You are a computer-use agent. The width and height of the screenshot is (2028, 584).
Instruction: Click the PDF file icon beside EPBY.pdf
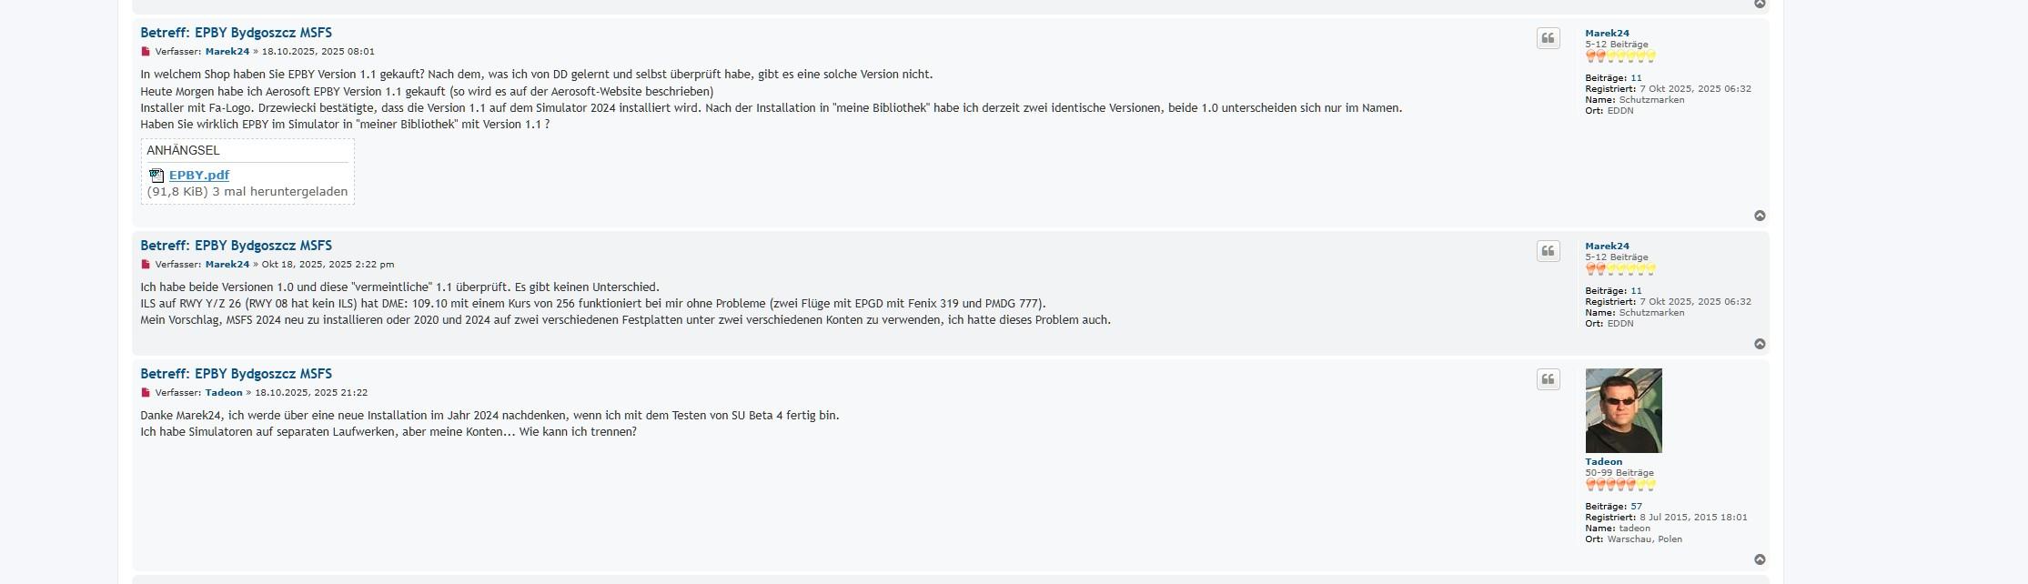pos(156,176)
